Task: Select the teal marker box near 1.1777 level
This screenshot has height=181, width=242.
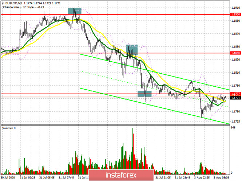Action: 144,94
